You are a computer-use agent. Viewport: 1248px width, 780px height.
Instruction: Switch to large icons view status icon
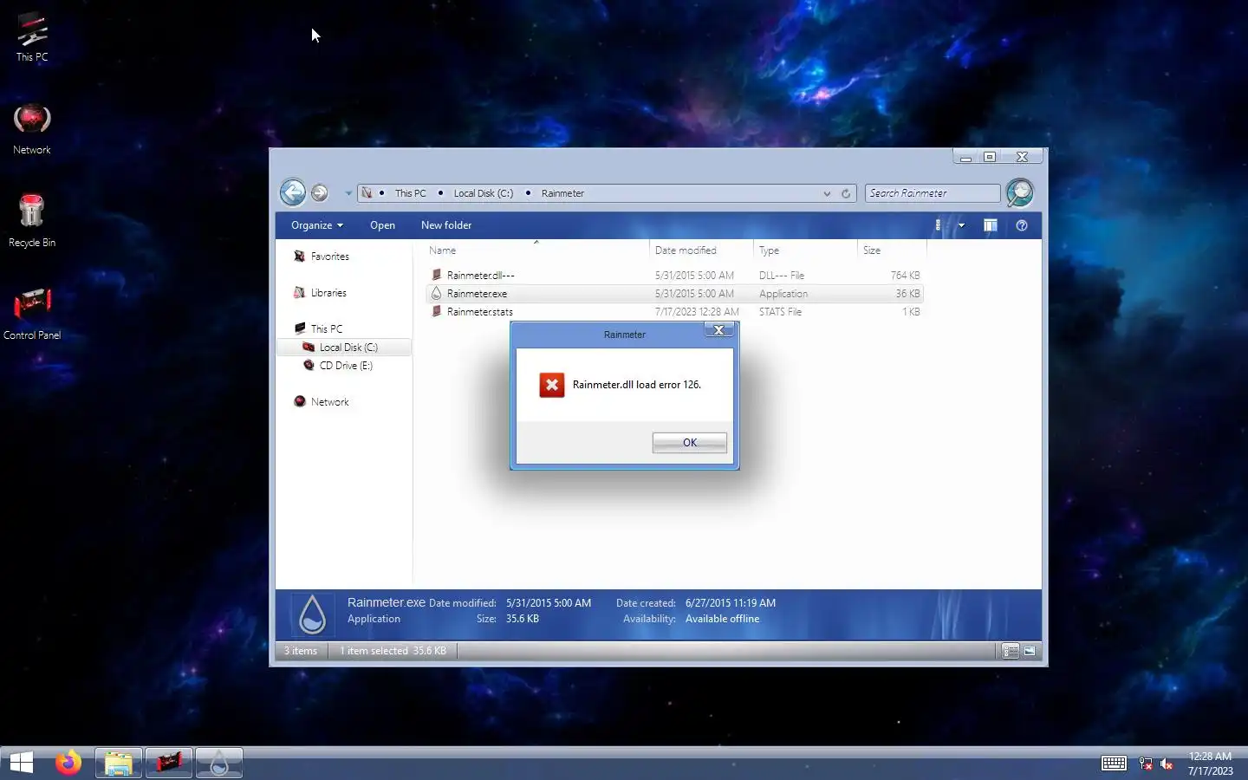(x=1030, y=651)
